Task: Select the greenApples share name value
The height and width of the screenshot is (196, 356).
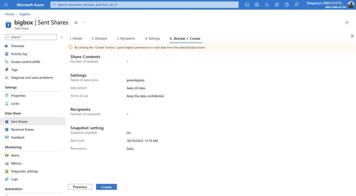Action: pos(135,80)
